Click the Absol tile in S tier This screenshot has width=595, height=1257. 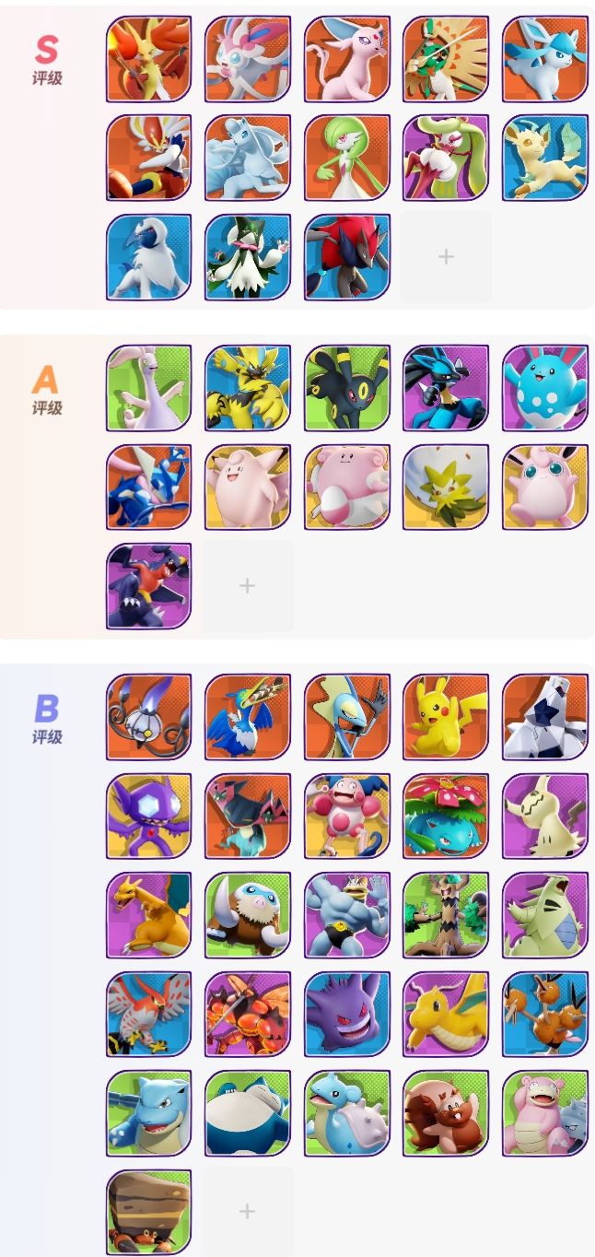(149, 257)
